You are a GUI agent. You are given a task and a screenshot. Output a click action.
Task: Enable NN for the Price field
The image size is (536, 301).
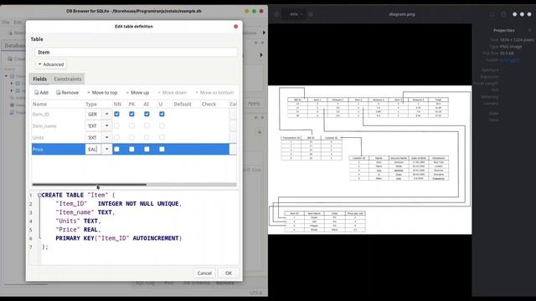point(116,149)
